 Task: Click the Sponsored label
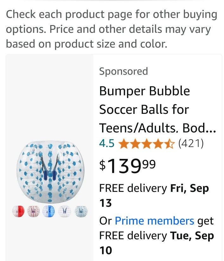[124, 71]
